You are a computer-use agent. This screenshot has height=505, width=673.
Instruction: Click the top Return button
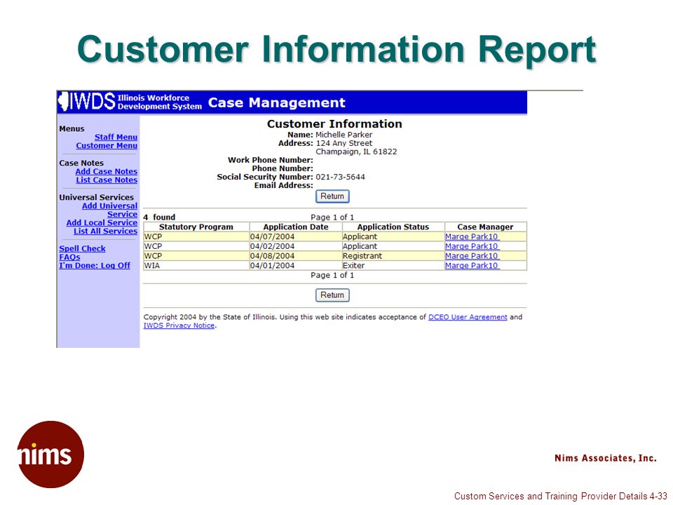pos(332,196)
